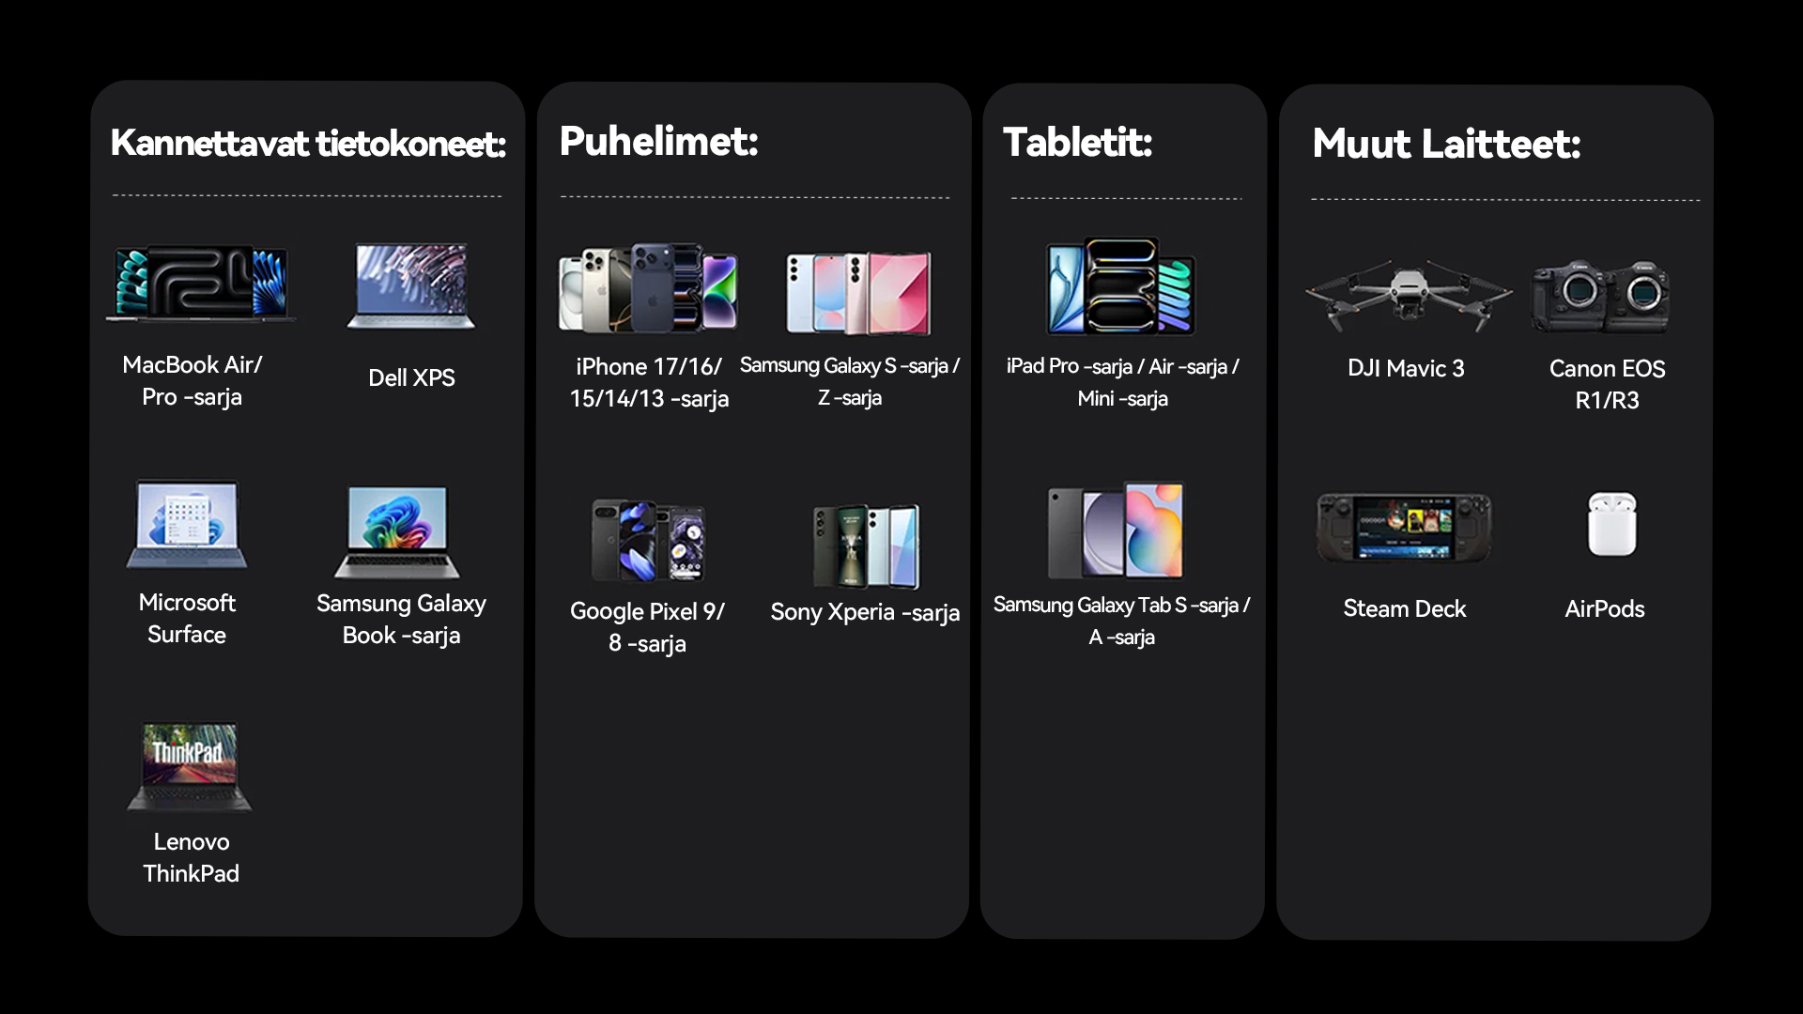
Task: Select the Tabletit section title
Action: (x=1077, y=143)
